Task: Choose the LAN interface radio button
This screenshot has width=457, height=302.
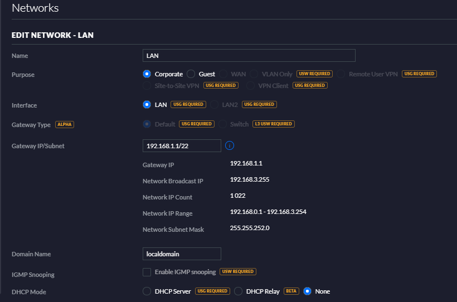Action: pos(147,104)
